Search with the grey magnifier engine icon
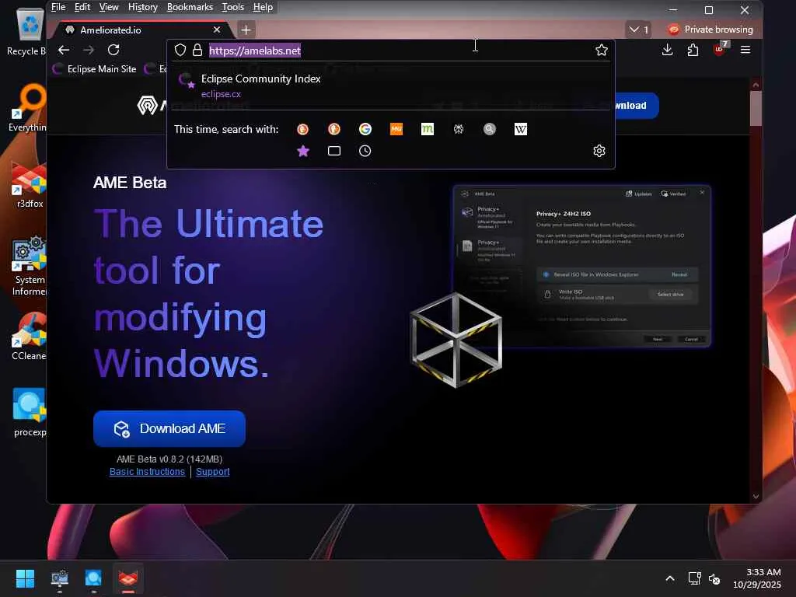The image size is (796, 597). click(x=490, y=129)
